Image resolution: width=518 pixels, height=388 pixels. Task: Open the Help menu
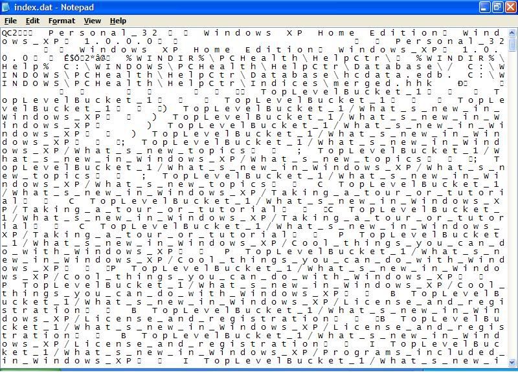pos(118,21)
